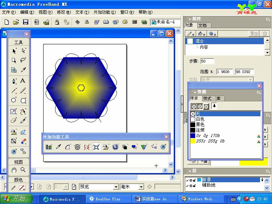The height and width of the screenshot is (204, 272).
Task: Click the 步骤 steps input field
Action: tap(207, 61)
